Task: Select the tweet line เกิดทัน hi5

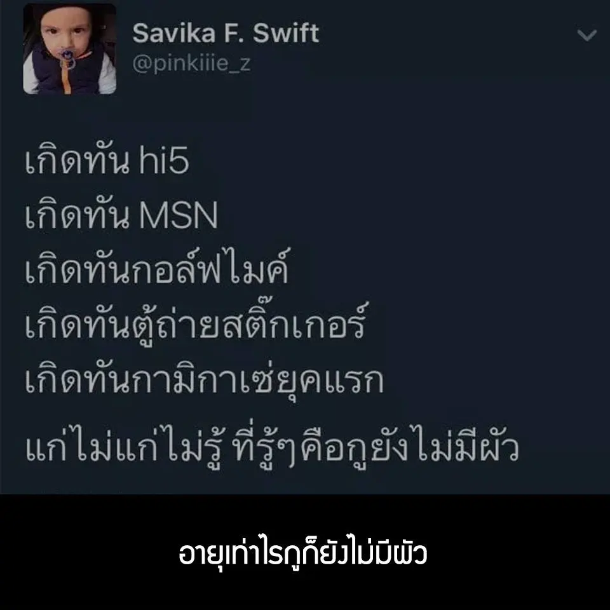Action: tap(107, 160)
